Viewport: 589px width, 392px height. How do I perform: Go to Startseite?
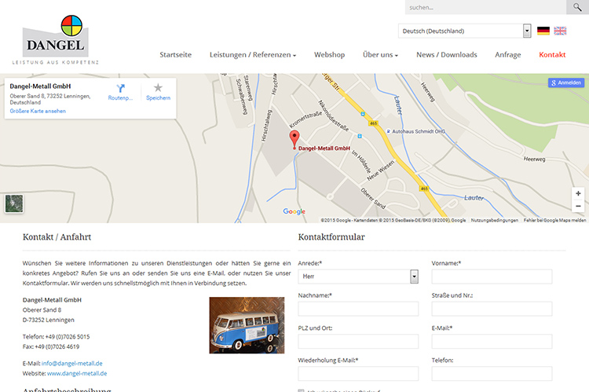tap(175, 55)
